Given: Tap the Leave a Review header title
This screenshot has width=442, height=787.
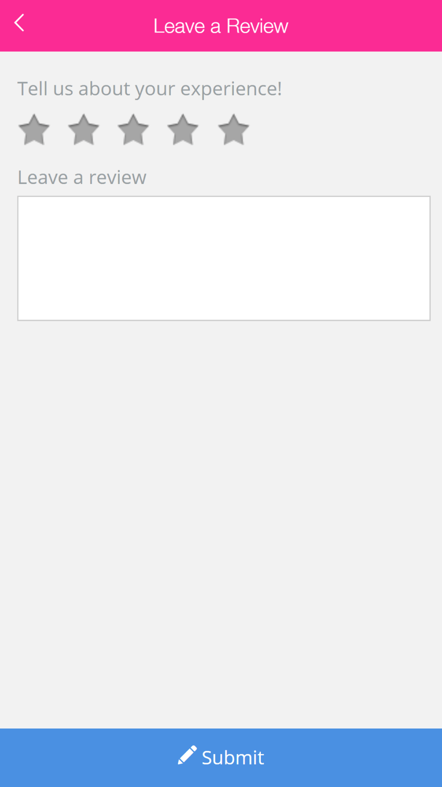Looking at the screenshot, I should (221, 26).
